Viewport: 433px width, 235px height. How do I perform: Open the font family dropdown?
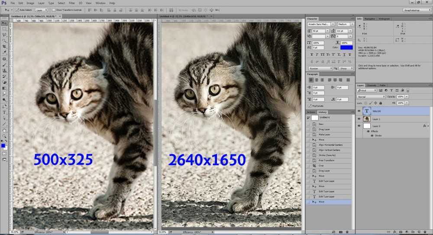320,24
